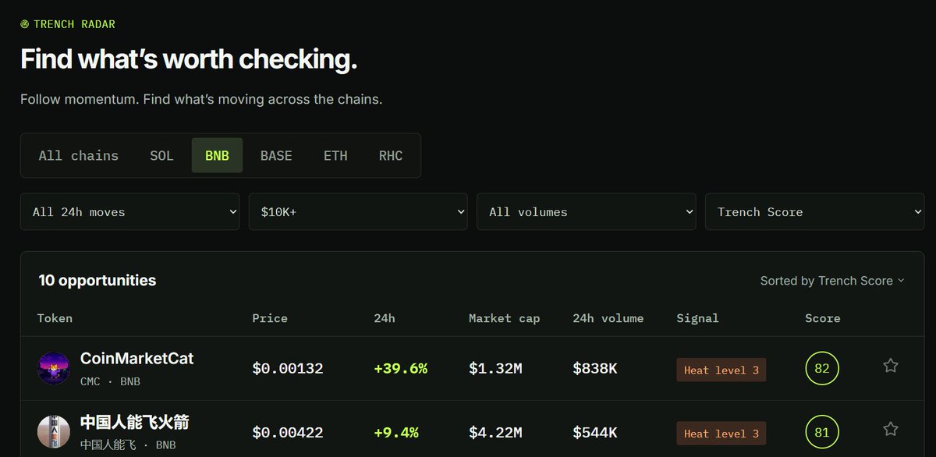936x457 pixels.
Task: Expand the Sorted by Trench Score menu
Action: tap(832, 281)
